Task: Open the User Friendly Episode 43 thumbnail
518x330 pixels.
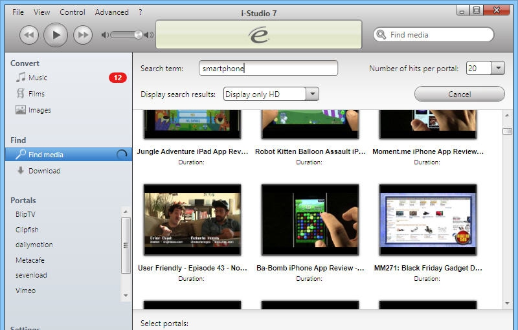Action: (x=192, y=220)
